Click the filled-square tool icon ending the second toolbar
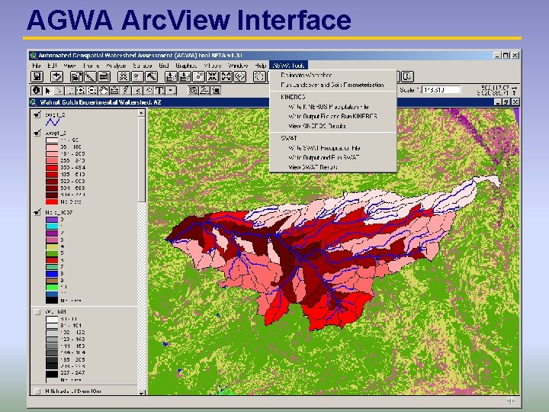Image resolution: width=549 pixels, height=412 pixels. (216, 91)
